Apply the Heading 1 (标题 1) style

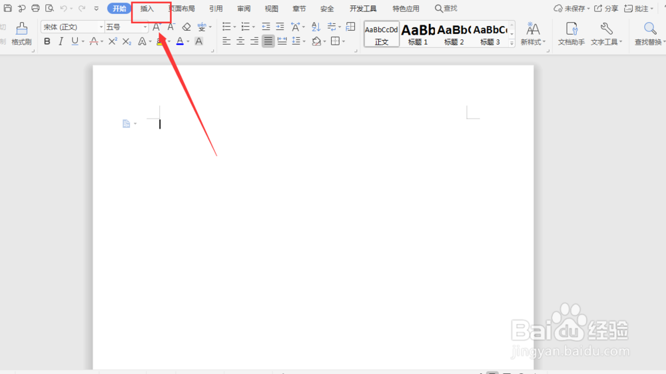pyautogui.click(x=418, y=34)
